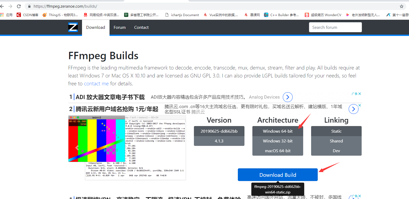The height and width of the screenshot is (199, 409).
Task: Click the browser forward arrow
Action: (x=10, y=6)
